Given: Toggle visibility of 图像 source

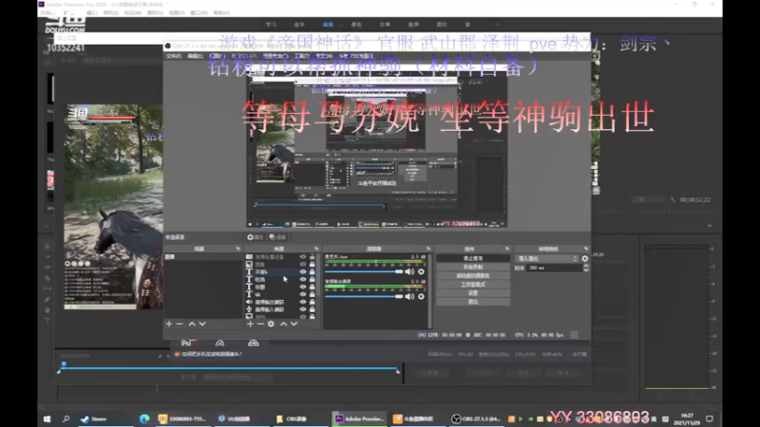Looking at the screenshot, I should pyautogui.click(x=303, y=265).
